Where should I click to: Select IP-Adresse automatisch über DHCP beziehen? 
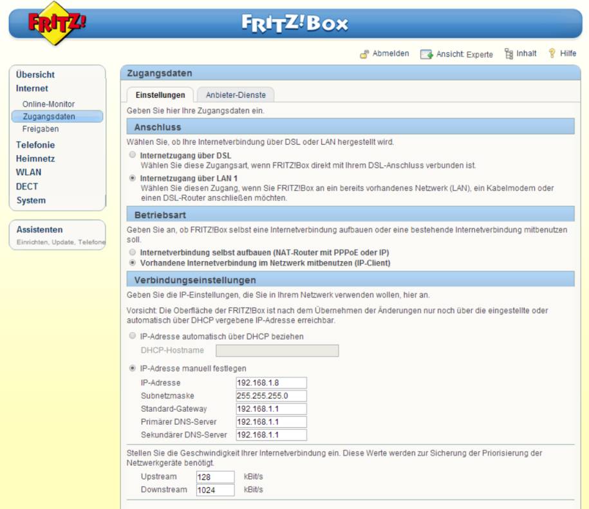(x=132, y=336)
